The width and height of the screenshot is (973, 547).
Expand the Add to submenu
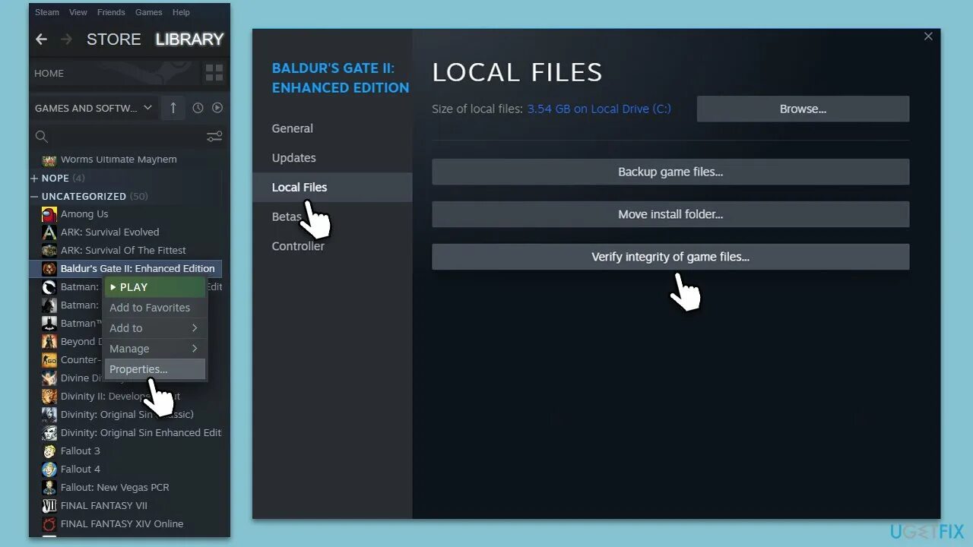[x=154, y=328]
